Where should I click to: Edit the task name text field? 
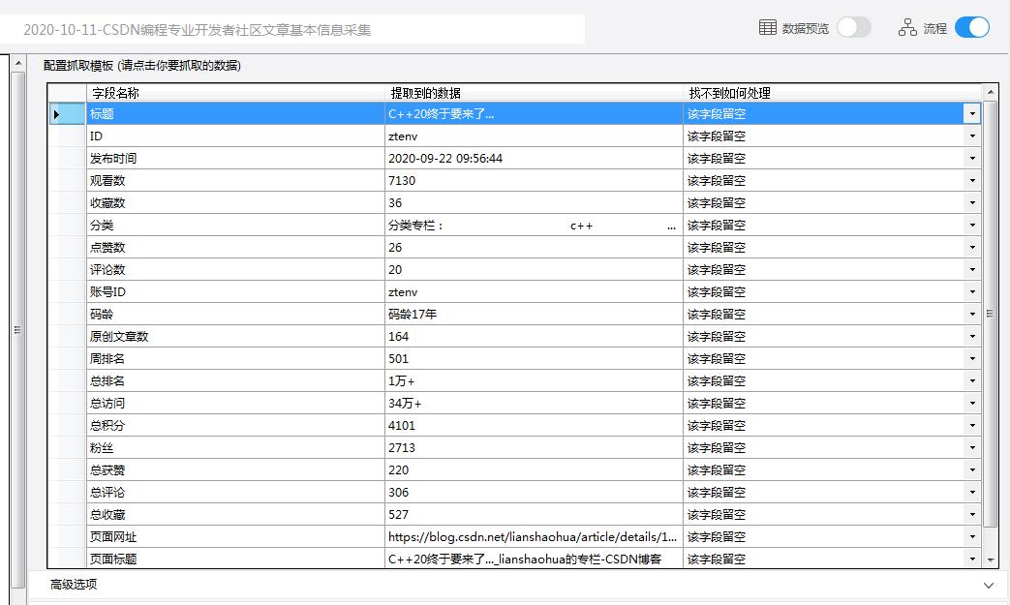point(300,30)
